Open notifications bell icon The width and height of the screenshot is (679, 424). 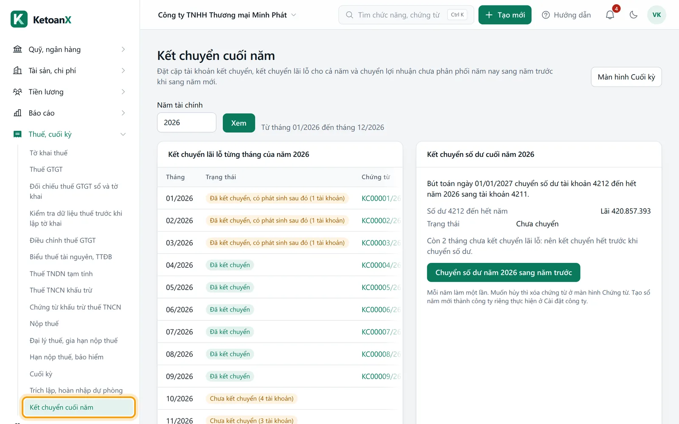(x=610, y=15)
